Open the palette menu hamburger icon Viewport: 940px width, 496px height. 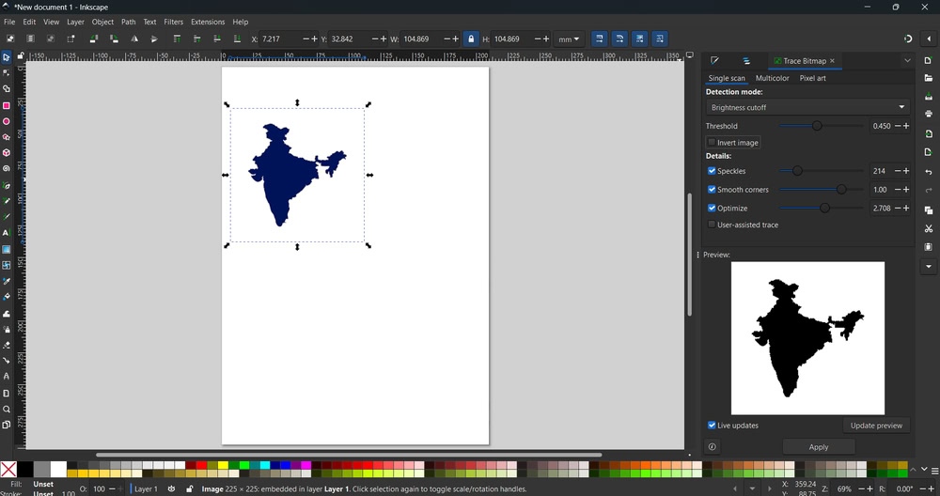click(x=934, y=471)
